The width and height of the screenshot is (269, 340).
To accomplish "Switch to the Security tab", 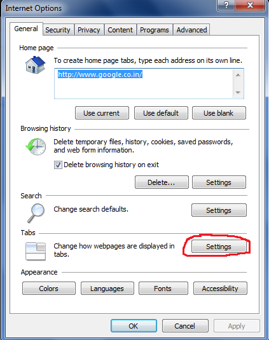I will pos(58,30).
